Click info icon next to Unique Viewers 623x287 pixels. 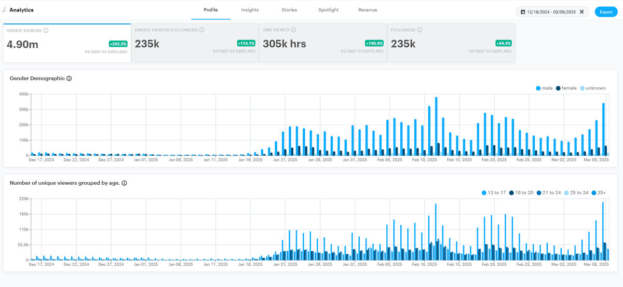pyautogui.click(x=46, y=31)
